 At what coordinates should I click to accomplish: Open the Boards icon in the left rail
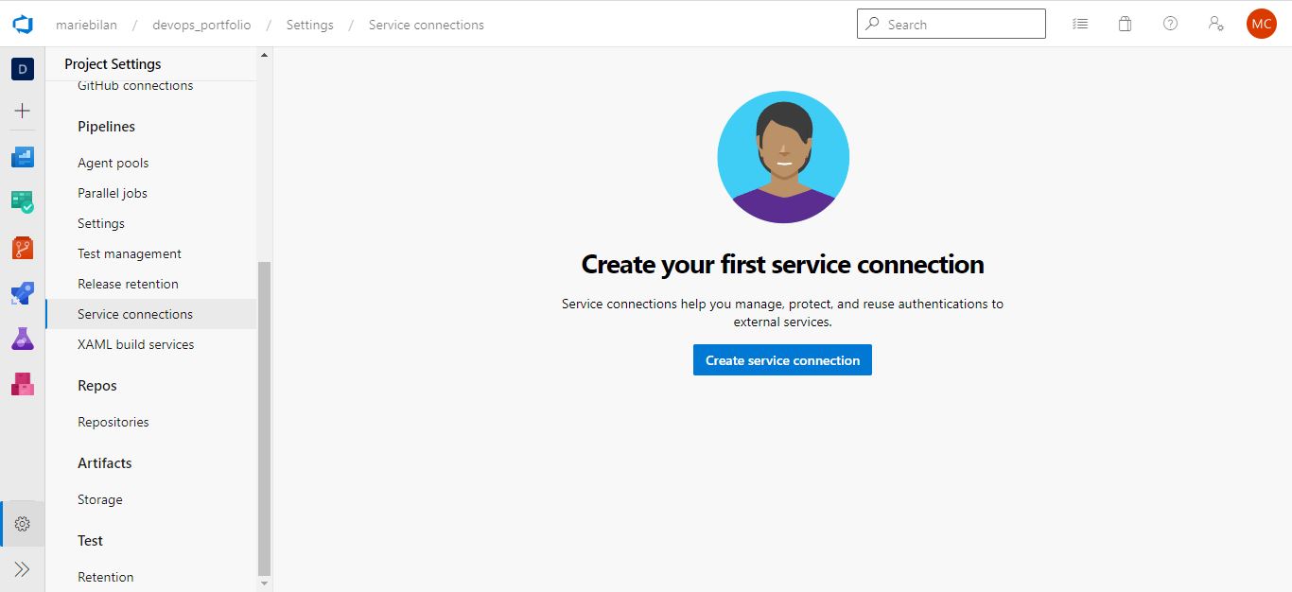(x=23, y=201)
